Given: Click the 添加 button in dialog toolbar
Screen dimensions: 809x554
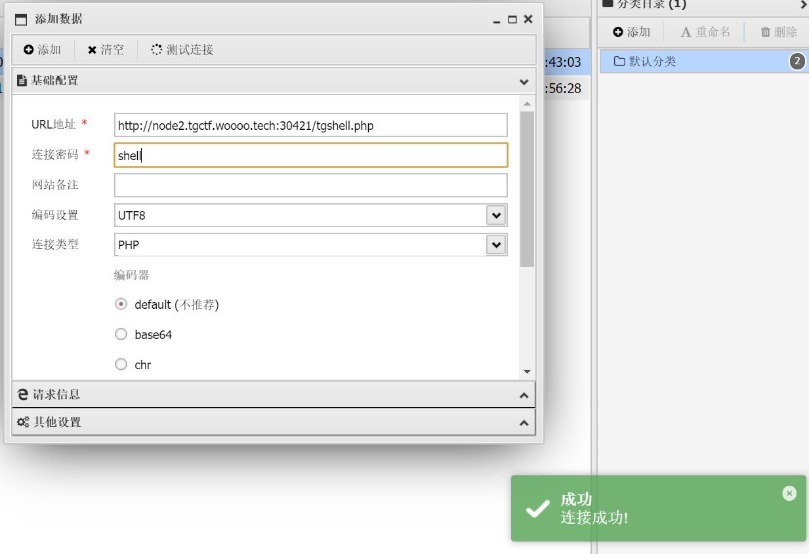Looking at the screenshot, I should coord(43,50).
